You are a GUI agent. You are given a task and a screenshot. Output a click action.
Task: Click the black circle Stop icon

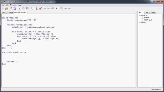(x=56, y=8)
